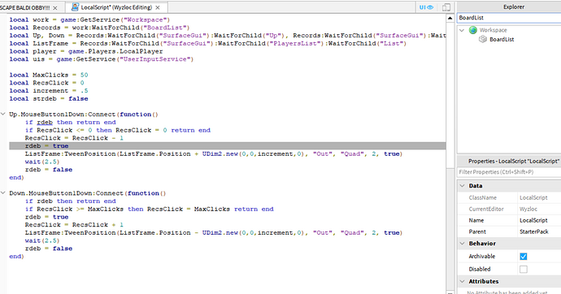
Task: Toggle the Archivable checkbox
Action: pyautogui.click(x=524, y=257)
